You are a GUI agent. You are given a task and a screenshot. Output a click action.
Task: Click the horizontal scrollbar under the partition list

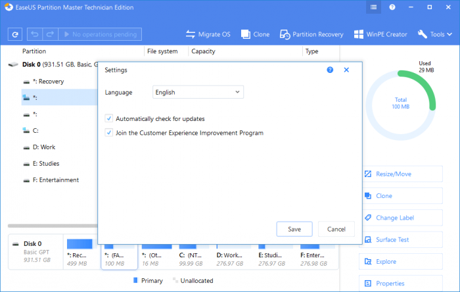53,226
